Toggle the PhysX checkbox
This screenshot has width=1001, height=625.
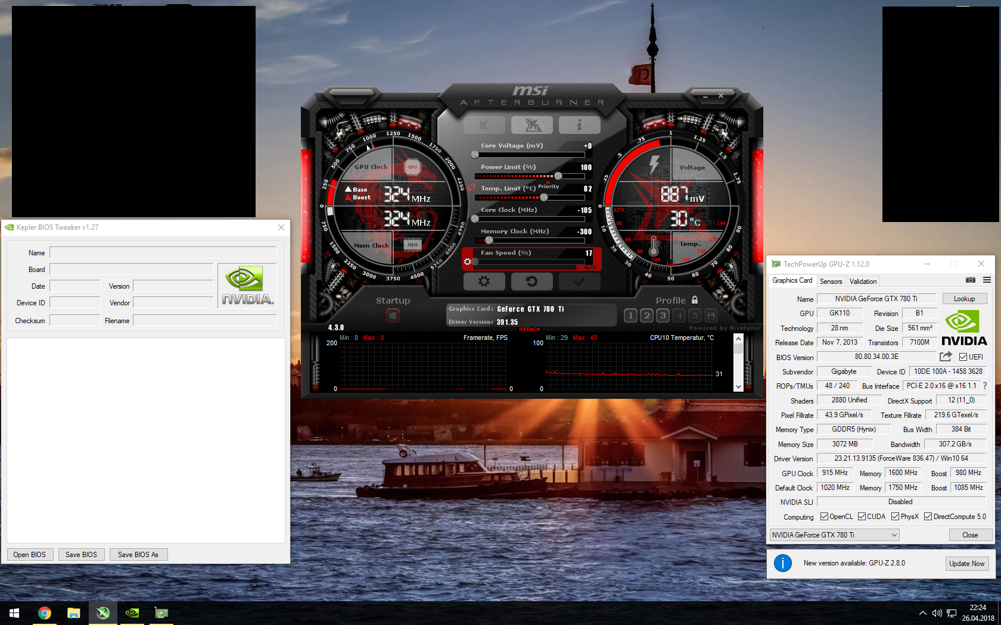click(895, 517)
